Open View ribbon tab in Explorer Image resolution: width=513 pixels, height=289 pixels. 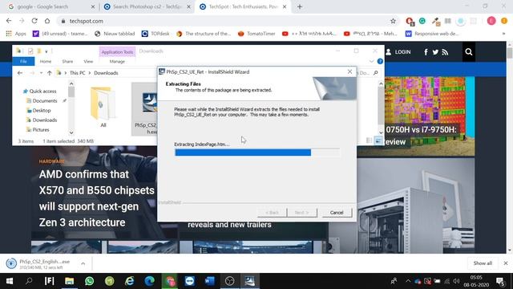tap(88, 61)
